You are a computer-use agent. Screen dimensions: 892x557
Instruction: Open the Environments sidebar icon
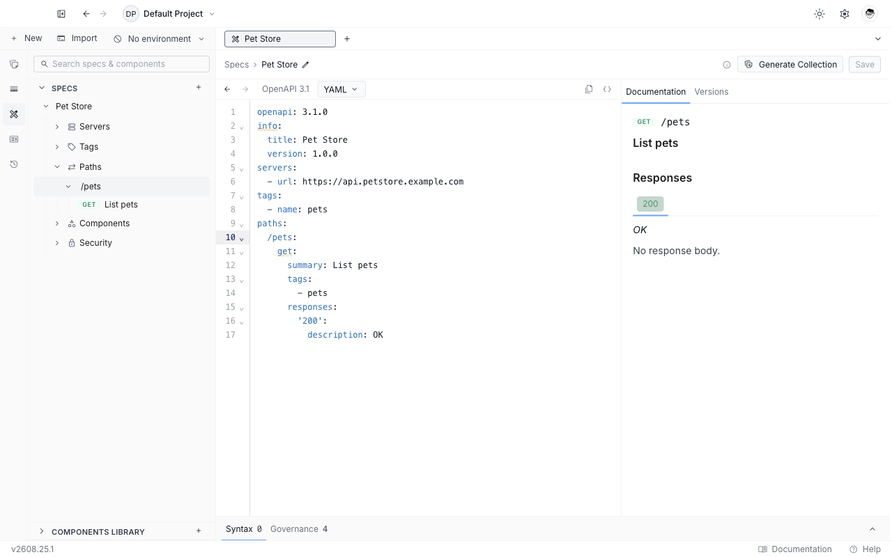(x=14, y=89)
